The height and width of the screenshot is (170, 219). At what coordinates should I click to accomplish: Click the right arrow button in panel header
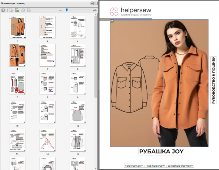96,3
